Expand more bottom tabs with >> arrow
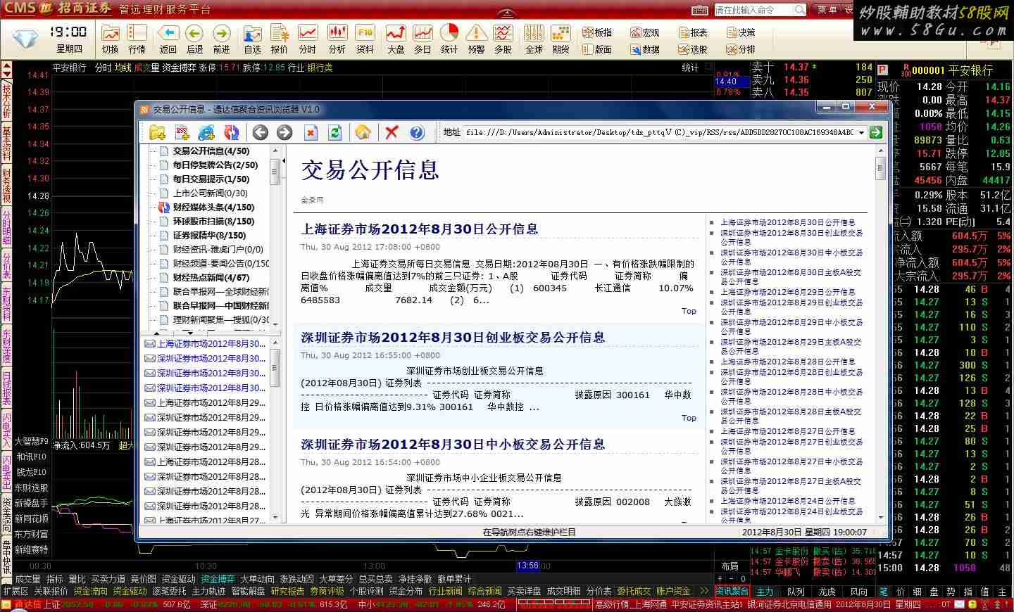The height and width of the screenshot is (612, 1014). [703, 592]
